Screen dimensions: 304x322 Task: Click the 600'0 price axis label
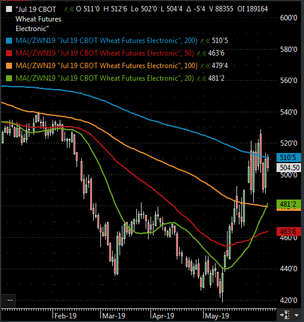pos(288,18)
